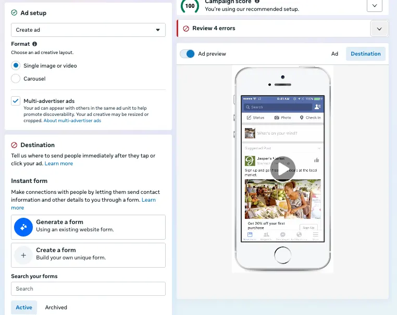
Task: Click the thumbs-up icon in preview post
Action: click(x=316, y=160)
